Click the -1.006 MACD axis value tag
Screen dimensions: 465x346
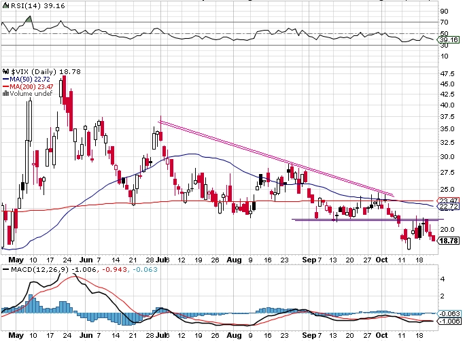coord(449,321)
